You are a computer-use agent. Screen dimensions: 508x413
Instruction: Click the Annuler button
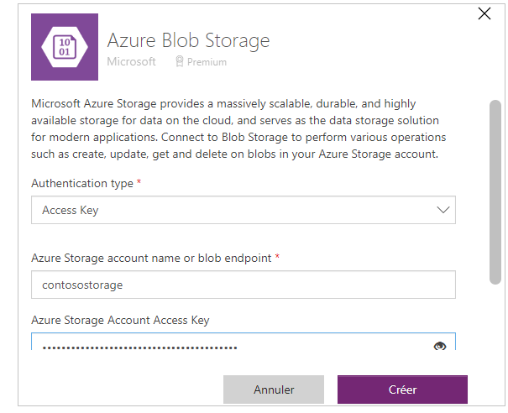pos(274,389)
